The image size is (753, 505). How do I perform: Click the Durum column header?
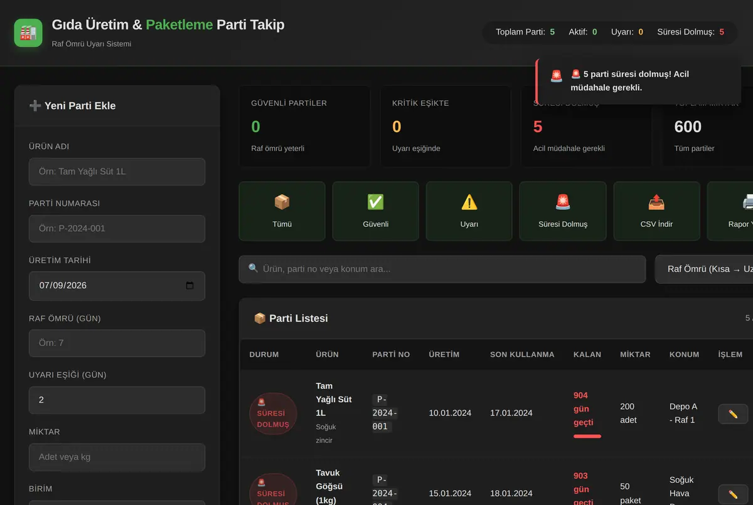pos(264,355)
